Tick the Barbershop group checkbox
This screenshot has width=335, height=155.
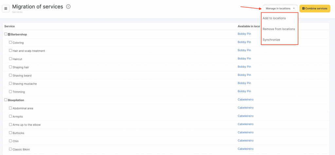(6, 34)
